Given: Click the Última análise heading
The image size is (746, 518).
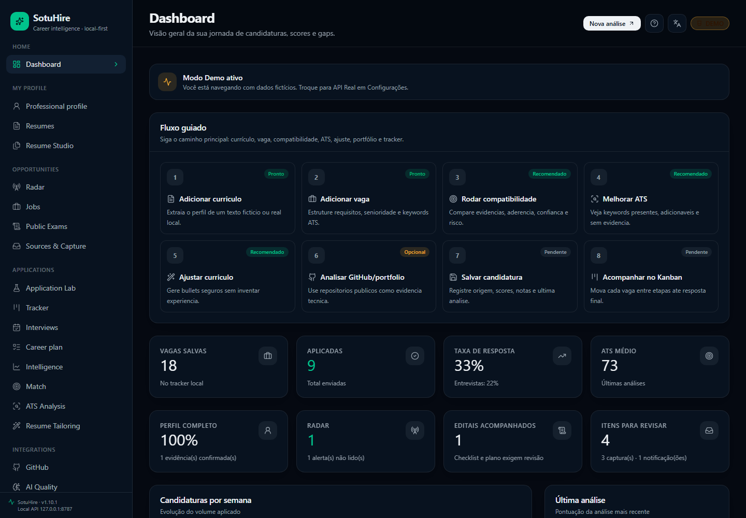Looking at the screenshot, I should tap(580, 500).
